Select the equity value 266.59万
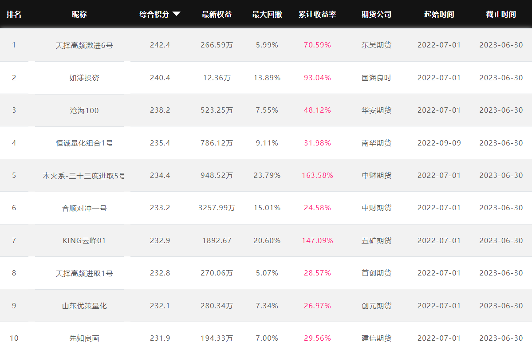 click(x=217, y=45)
